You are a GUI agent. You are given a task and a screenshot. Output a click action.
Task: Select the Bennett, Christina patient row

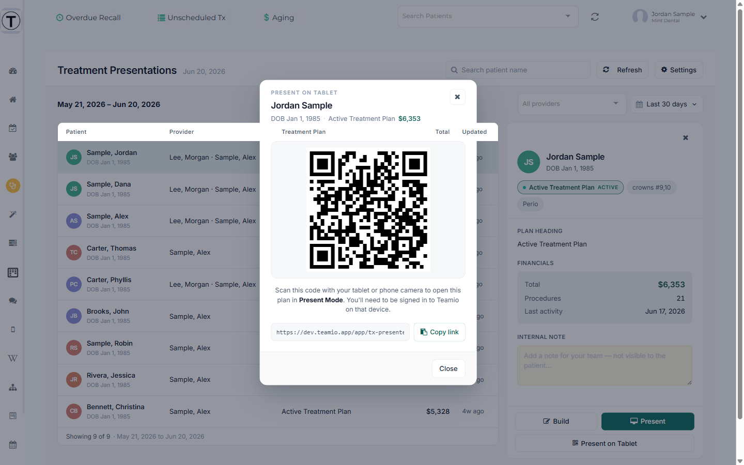pos(278,411)
